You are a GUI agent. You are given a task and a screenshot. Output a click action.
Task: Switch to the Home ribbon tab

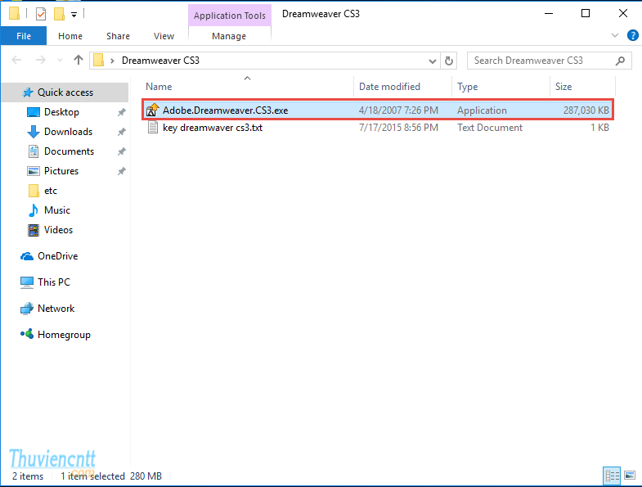tap(70, 36)
